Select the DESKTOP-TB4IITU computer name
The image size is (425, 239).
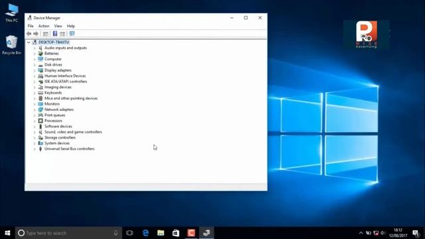click(x=54, y=42)
